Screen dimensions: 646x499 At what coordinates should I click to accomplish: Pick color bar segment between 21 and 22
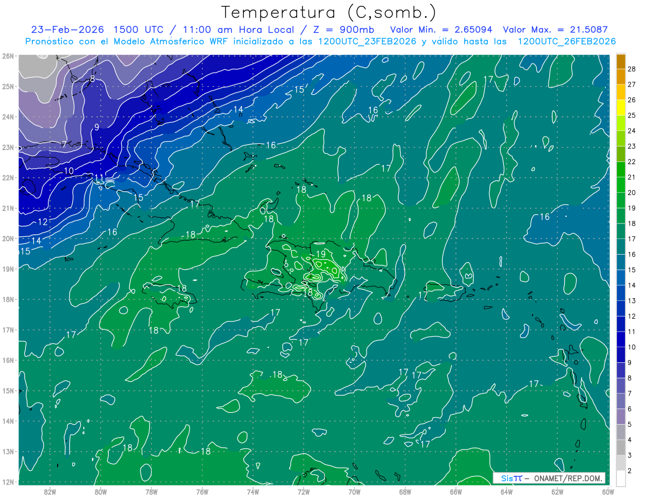tap(621, 169)
